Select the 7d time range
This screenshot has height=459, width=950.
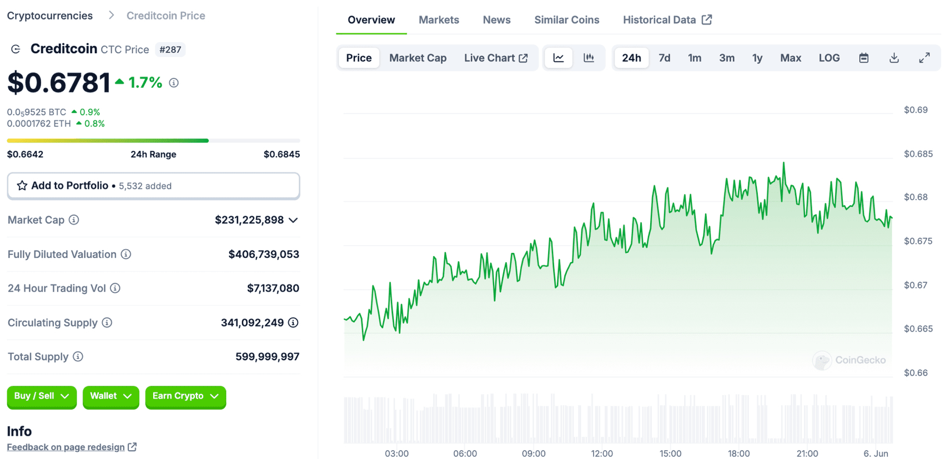point(664,58)
